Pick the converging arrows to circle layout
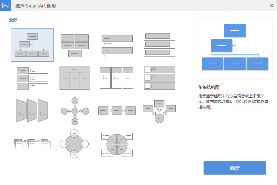This screenshot has height=185, width=277. click(159, 111)
